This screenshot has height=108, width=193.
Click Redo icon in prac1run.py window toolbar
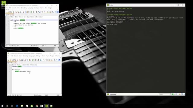coord(35,60)
